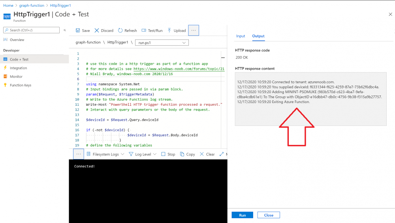Click the Function Keys key icon
Image resolution: width=395 pixels, height=223 pixels.
click(5, 85)
